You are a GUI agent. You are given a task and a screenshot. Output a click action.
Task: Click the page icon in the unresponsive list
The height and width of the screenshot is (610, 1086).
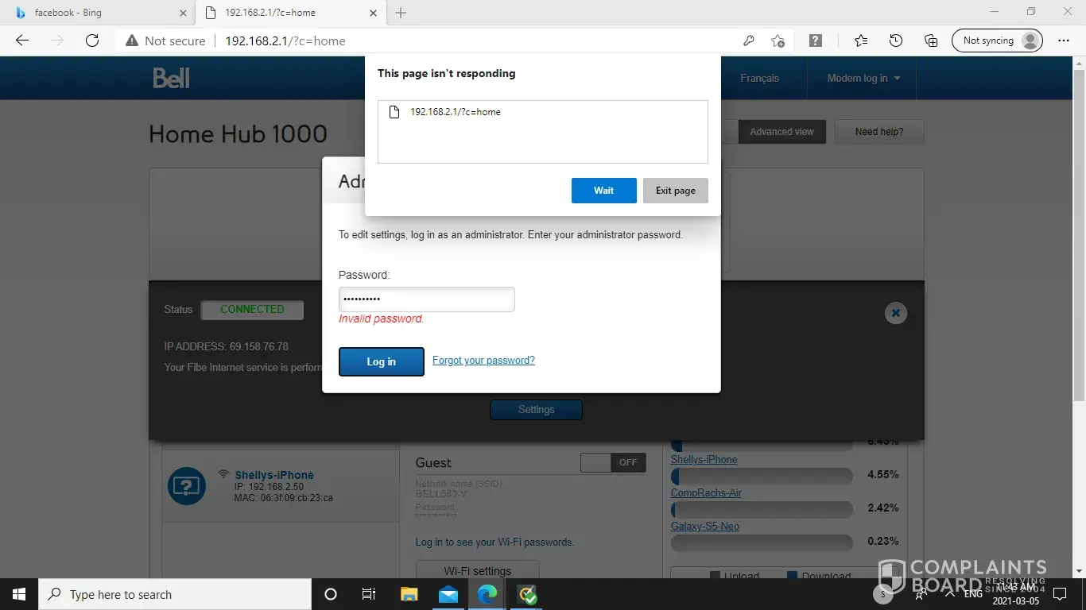(394, 112)
